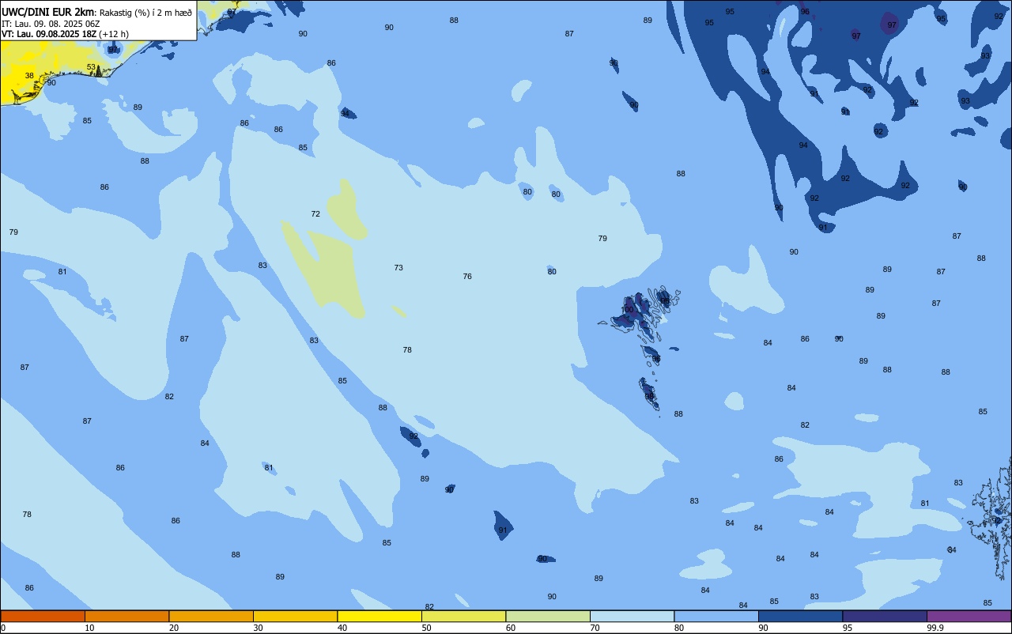Viewport: 1012px width, 634px height.
Task: Click the pale blue 70–80 legend swatch
Action: [x=632, y=616]
